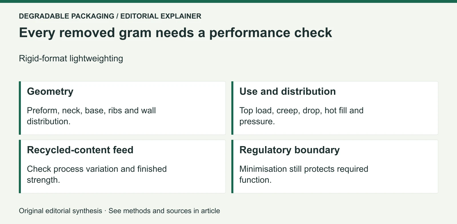
Task: Click the word 'pressure.' in distribution card
Action: tap(257, 122)
